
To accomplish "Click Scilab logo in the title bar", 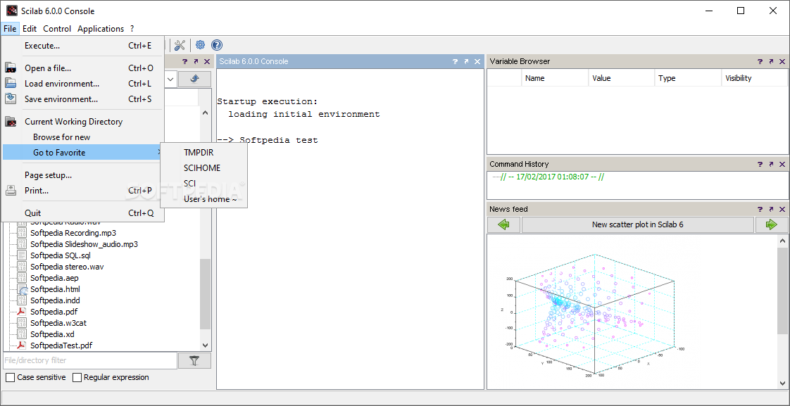I will (11, 11).
